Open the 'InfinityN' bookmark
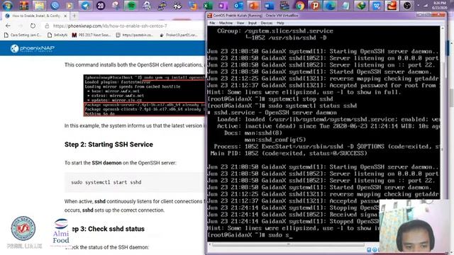Viewport: 454px width, 255px height. [57, 35]
